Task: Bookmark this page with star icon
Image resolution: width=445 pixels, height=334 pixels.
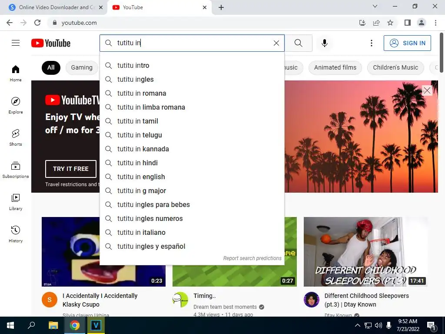Action: (390, 23)
